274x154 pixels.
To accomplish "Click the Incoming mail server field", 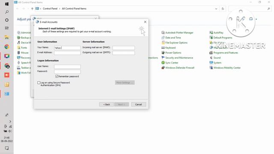I will coord(124,48).
